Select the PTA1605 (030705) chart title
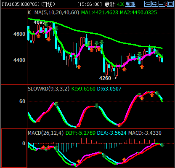Screen dimensions: 175x168 click(21, 4)
